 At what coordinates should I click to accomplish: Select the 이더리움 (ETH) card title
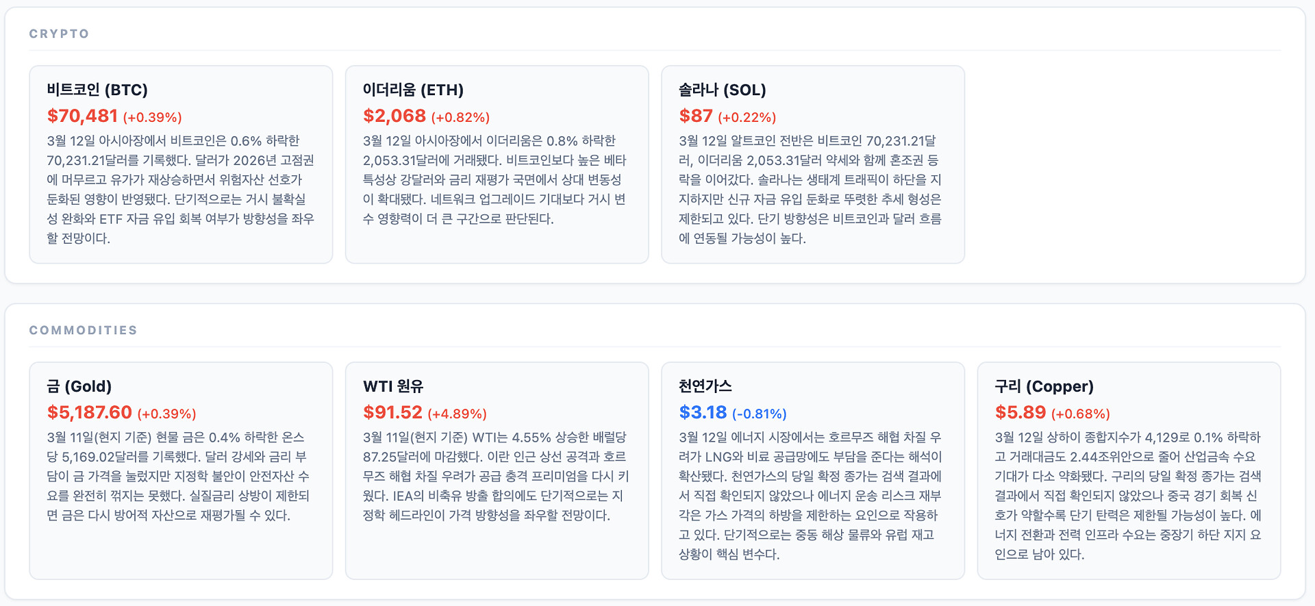[413, 90]
